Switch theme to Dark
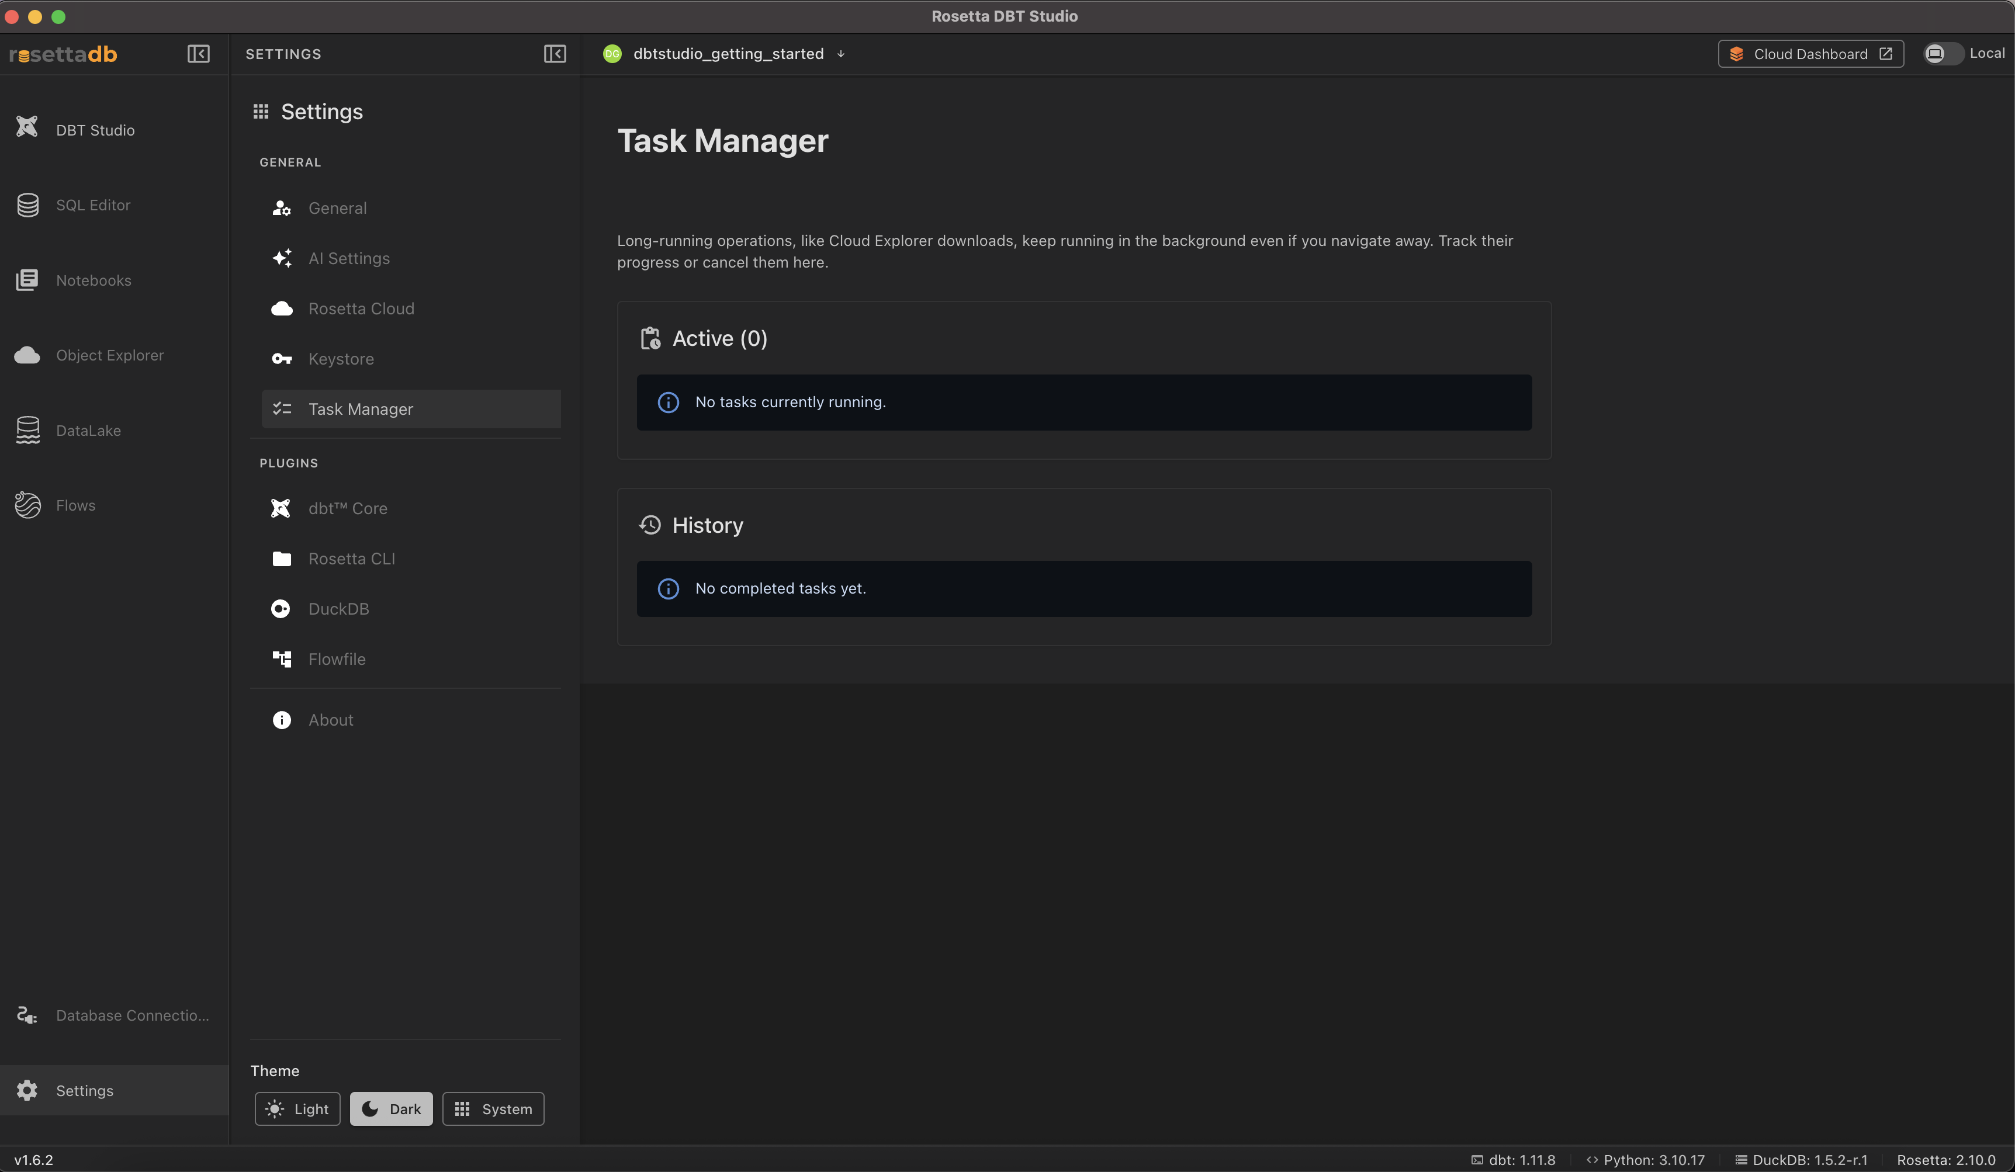2015x1172 pixels. coord(391,1109)
